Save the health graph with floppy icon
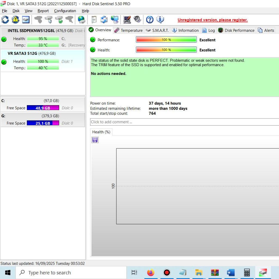The width and height of the screenshot is (279, 279). point(95,140)
